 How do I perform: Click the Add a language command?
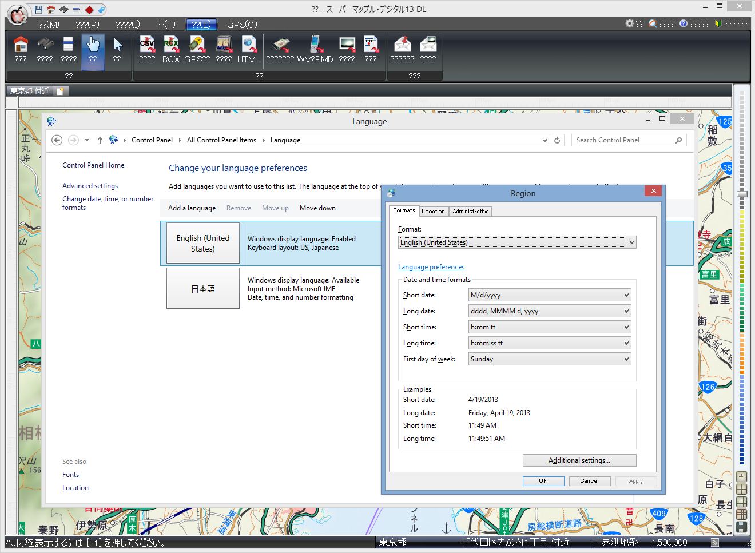coord(192,208)
